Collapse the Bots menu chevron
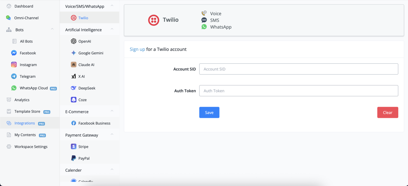Screen dimensions: 408x186 [52, 29]
